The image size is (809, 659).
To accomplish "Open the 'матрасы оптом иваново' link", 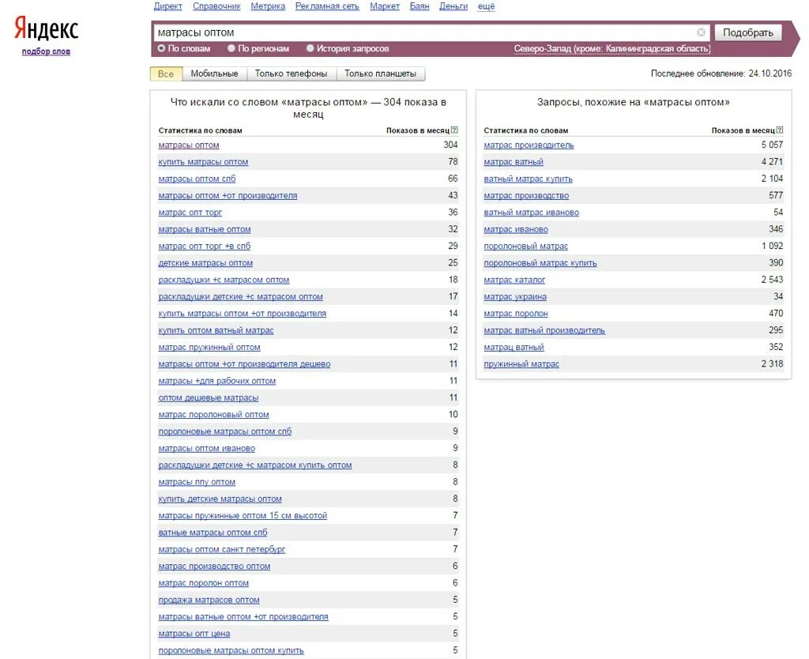I will 207,449.
